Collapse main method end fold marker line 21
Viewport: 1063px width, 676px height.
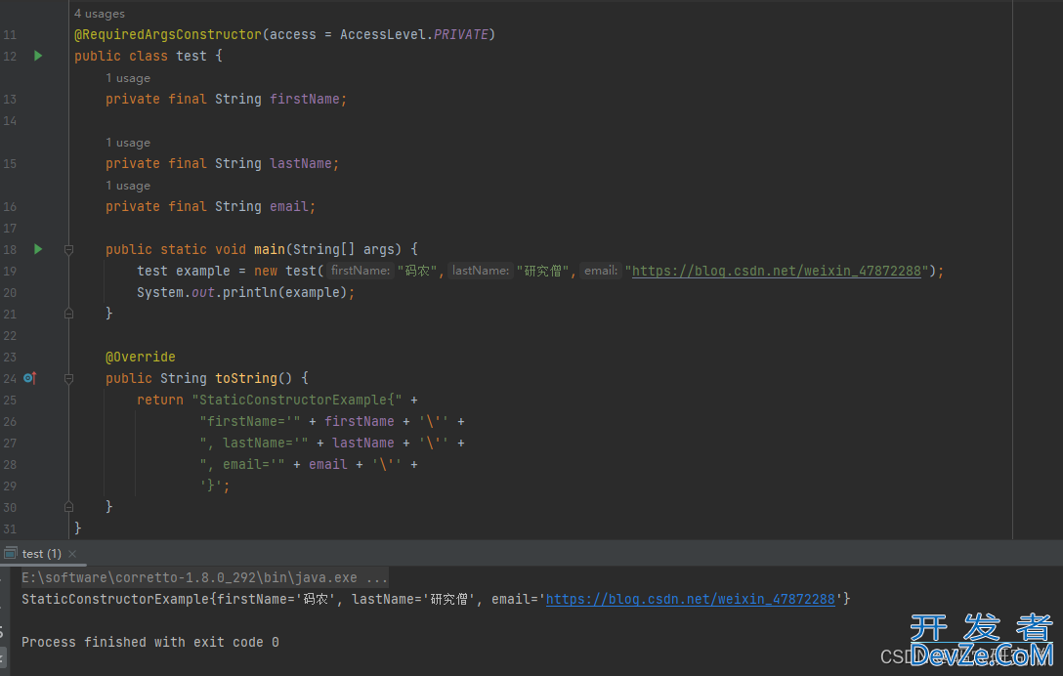tap(68, 314)
